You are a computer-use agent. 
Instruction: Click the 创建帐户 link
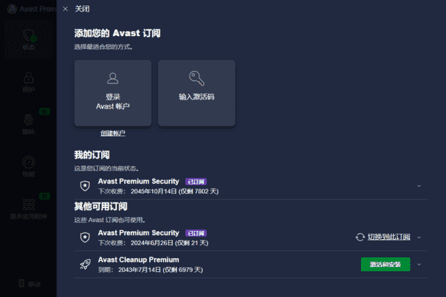tap(113, 133)
